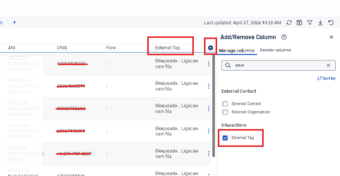The width and height of the screenshot is (340, 176).
Task: Click the reset view icon
Action: pyautogui.click(x=331, y=22)
